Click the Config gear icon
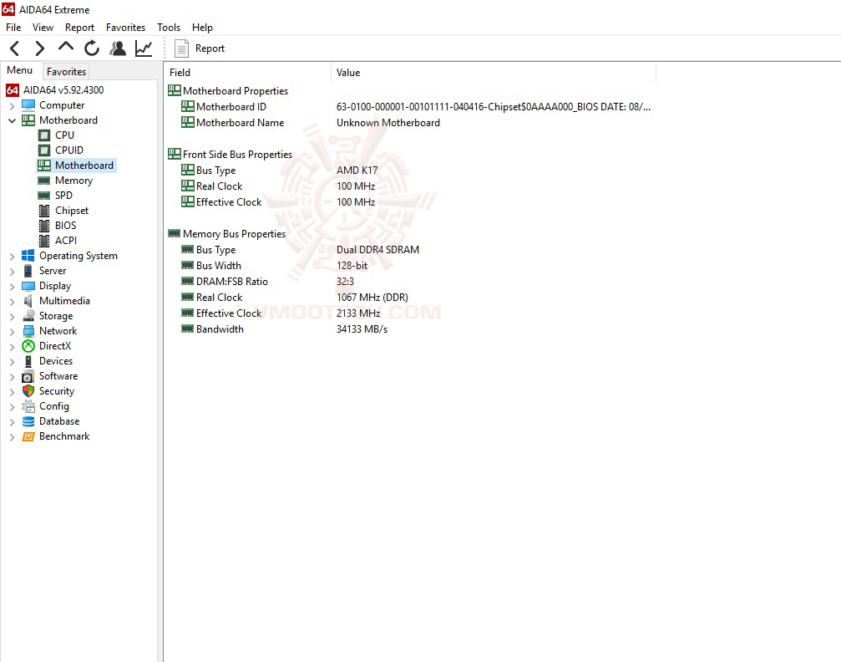The width and height of the screenshot is (841, 662). 28,406
